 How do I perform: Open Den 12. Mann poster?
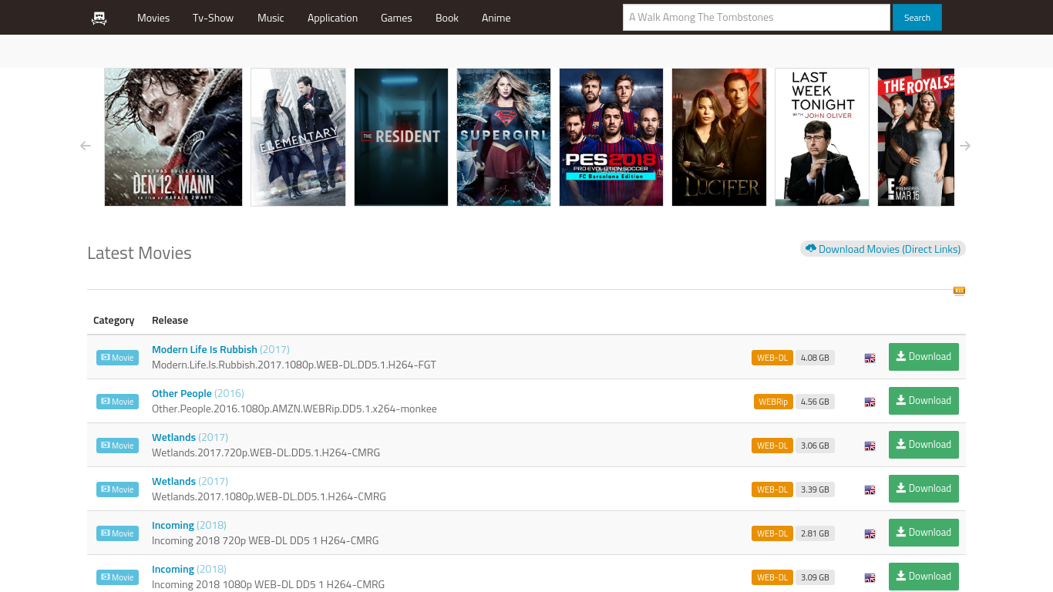(x=173, y=137)
